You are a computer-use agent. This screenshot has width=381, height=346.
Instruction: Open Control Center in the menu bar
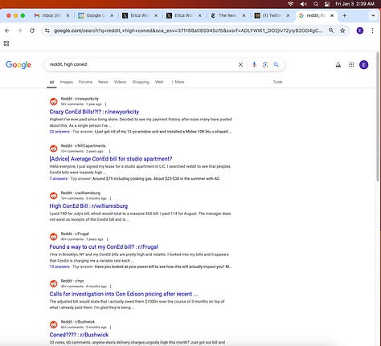click(327, 4)
